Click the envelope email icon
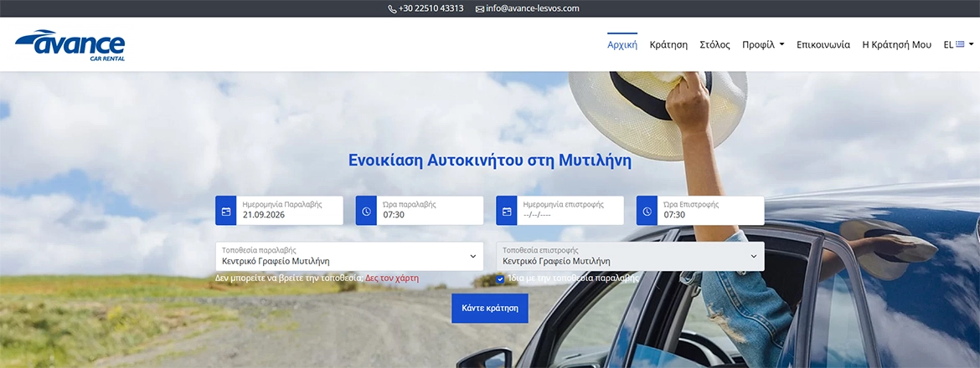The height and width of the screenshot is (368, 980). (480, 8)
